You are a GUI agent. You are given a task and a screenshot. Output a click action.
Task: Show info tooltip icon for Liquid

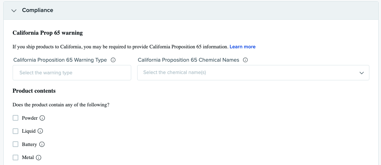40,131
